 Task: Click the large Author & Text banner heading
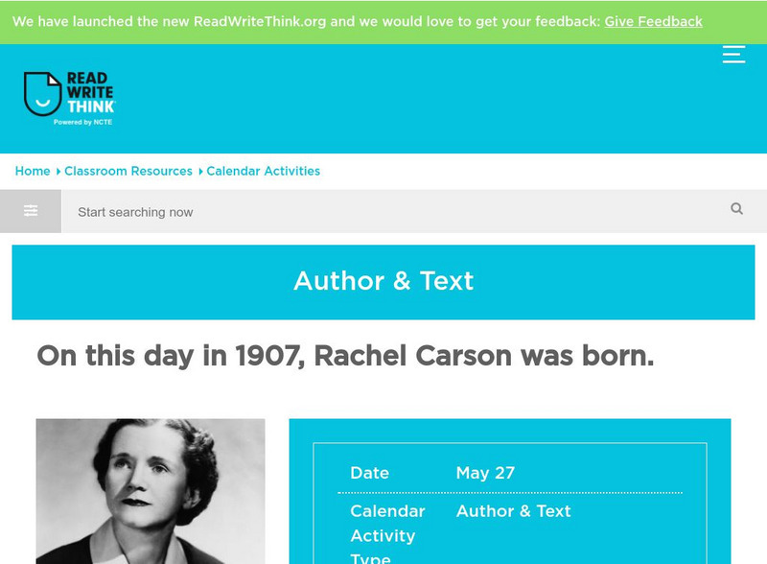click(x=383, y=281)
